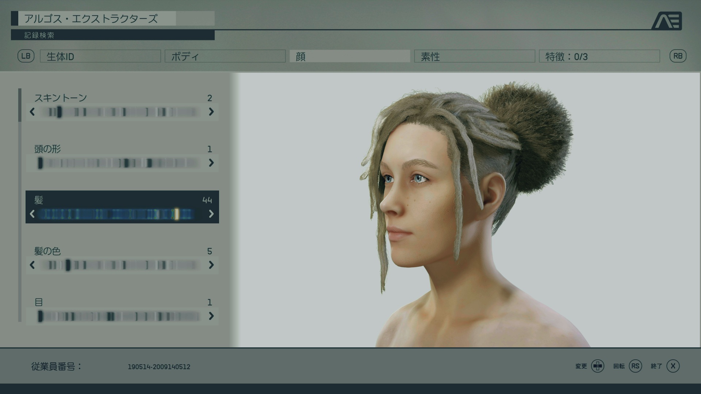Switch to the ボディ tab
The height and width of the screenshot is (394, 701).
[x=225, y=57]
